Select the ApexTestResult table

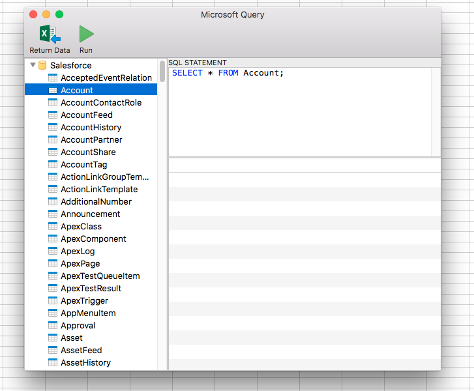pyautogui.click(x=91, y=289)
